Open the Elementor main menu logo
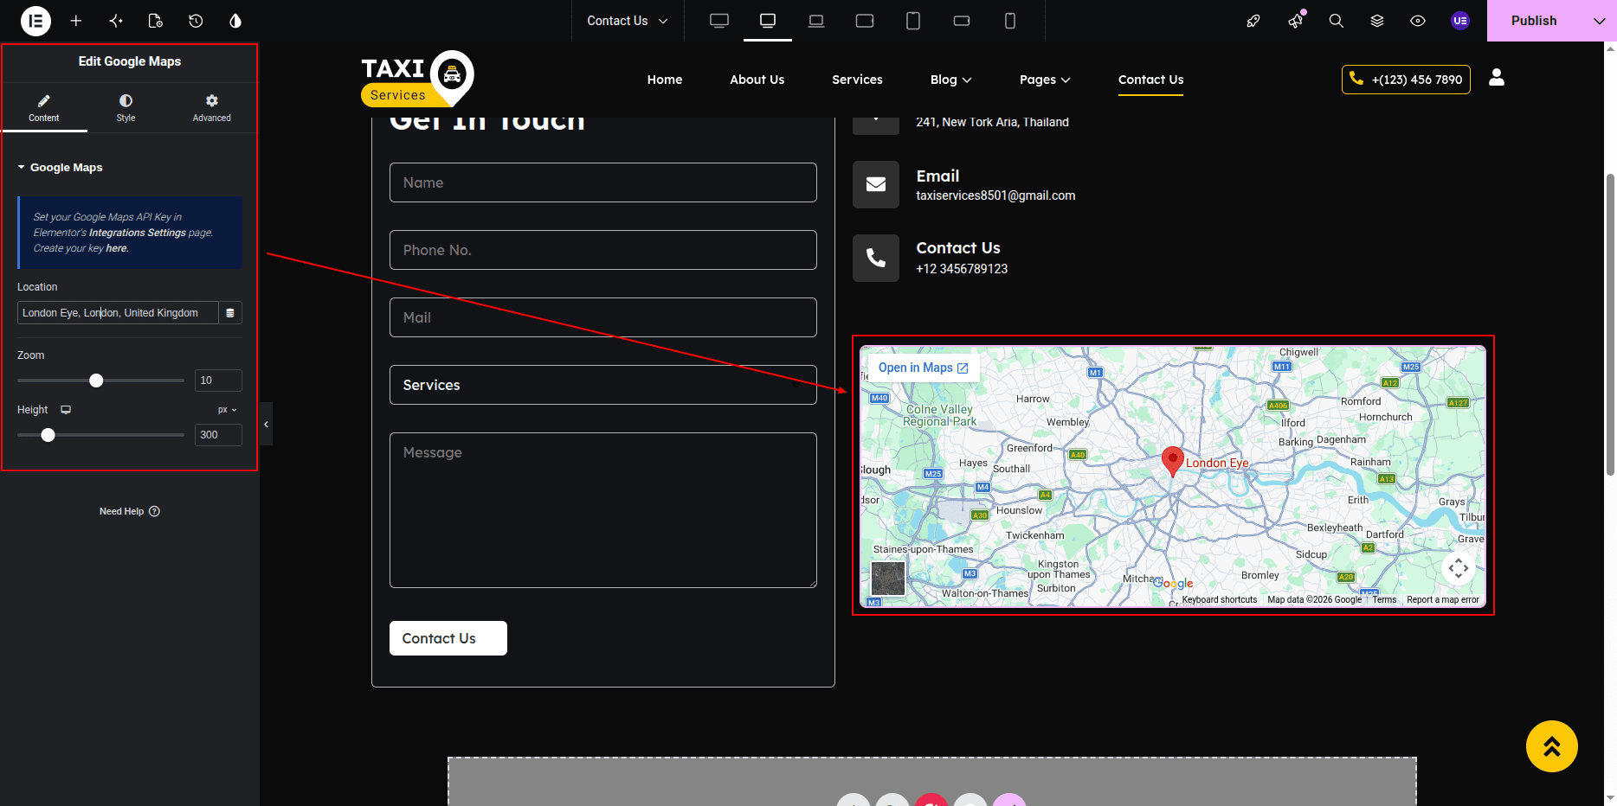1617x806 pixels. pos(35,21)
